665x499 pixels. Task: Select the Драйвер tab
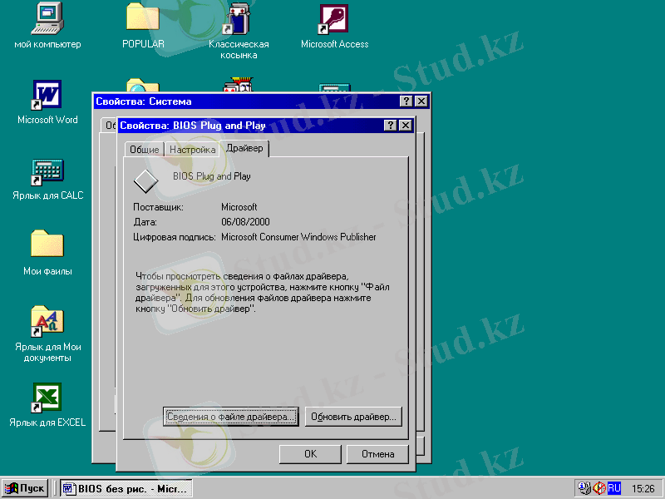coord(244,148)
